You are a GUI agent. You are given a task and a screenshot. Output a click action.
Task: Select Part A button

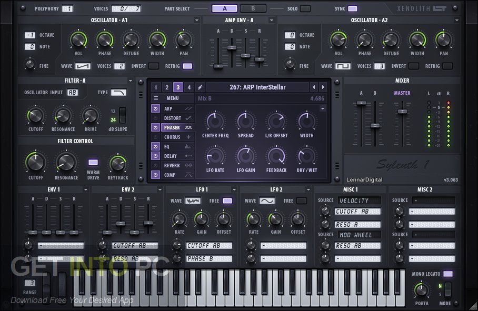tap(225, 8)
